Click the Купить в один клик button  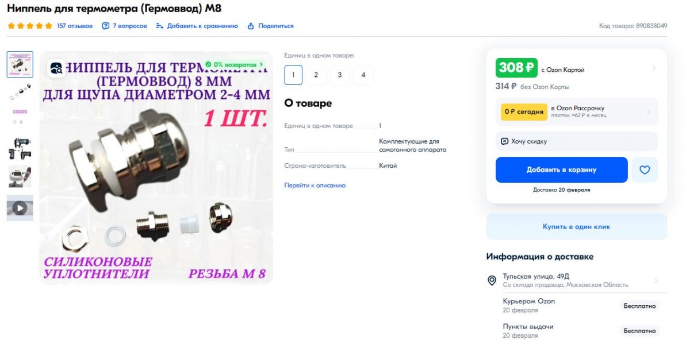[577, 227]
